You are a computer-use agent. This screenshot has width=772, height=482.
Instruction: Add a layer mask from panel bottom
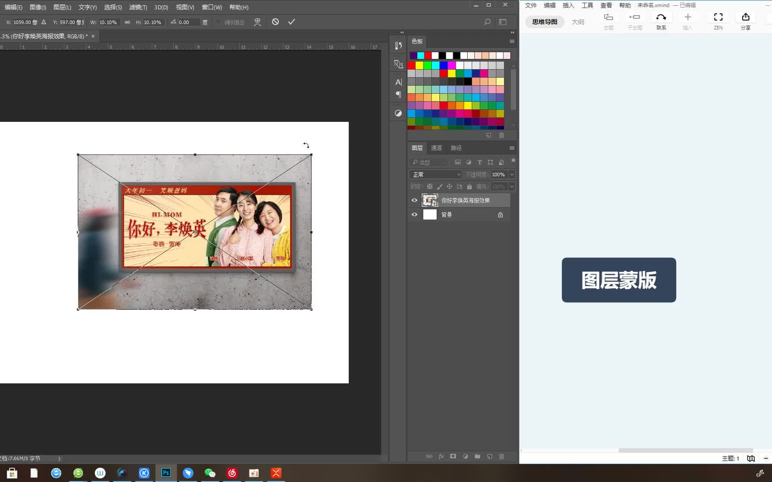click(x=453, y=457)
